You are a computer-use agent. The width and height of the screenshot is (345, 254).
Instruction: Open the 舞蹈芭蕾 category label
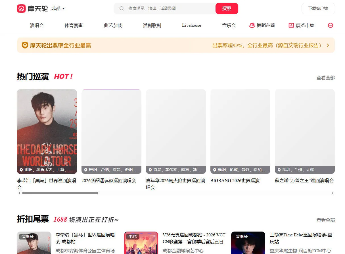(266, 25)
